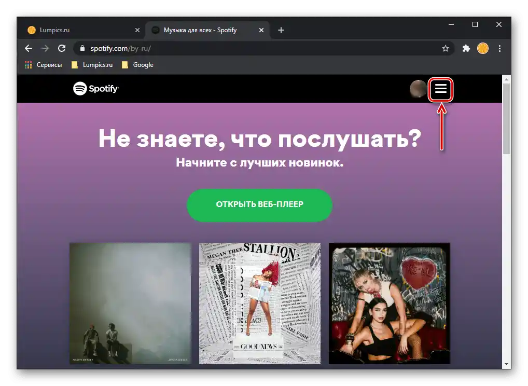
Task: Expand the Lumpics.ru bookmarks folder
Action: pyautogui.click(x=92, y=65)
